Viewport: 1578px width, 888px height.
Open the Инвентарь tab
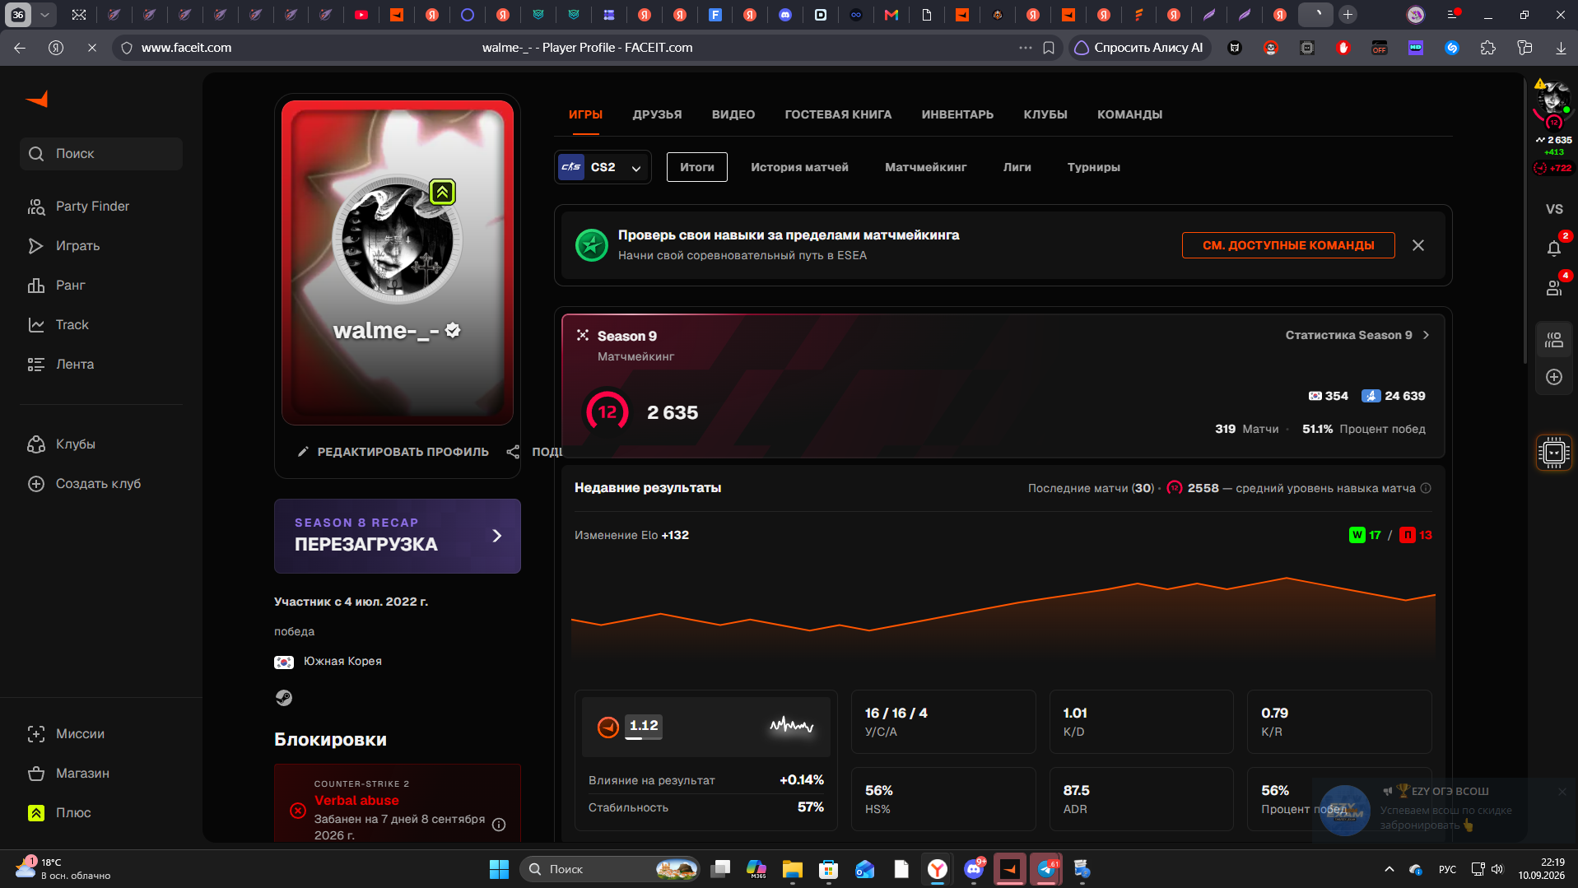957,114
